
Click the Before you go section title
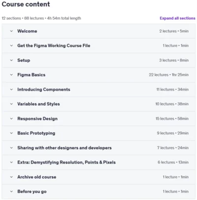click(32, 192)
